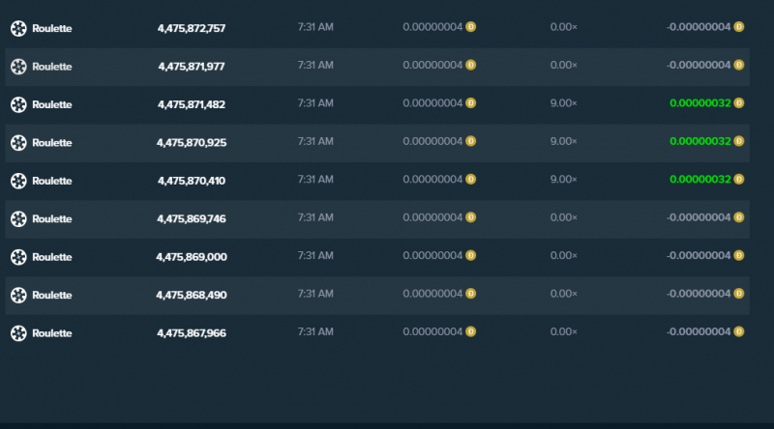Click Roulette label in row 4,475,867,966
Image resolution: width=774 pixels, height=429 pixels.
(52, 332)
